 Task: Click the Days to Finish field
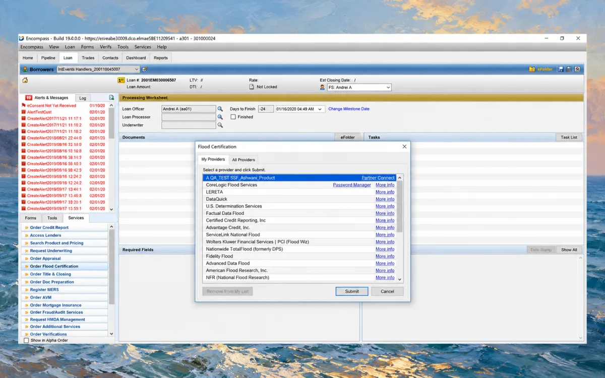266,109
